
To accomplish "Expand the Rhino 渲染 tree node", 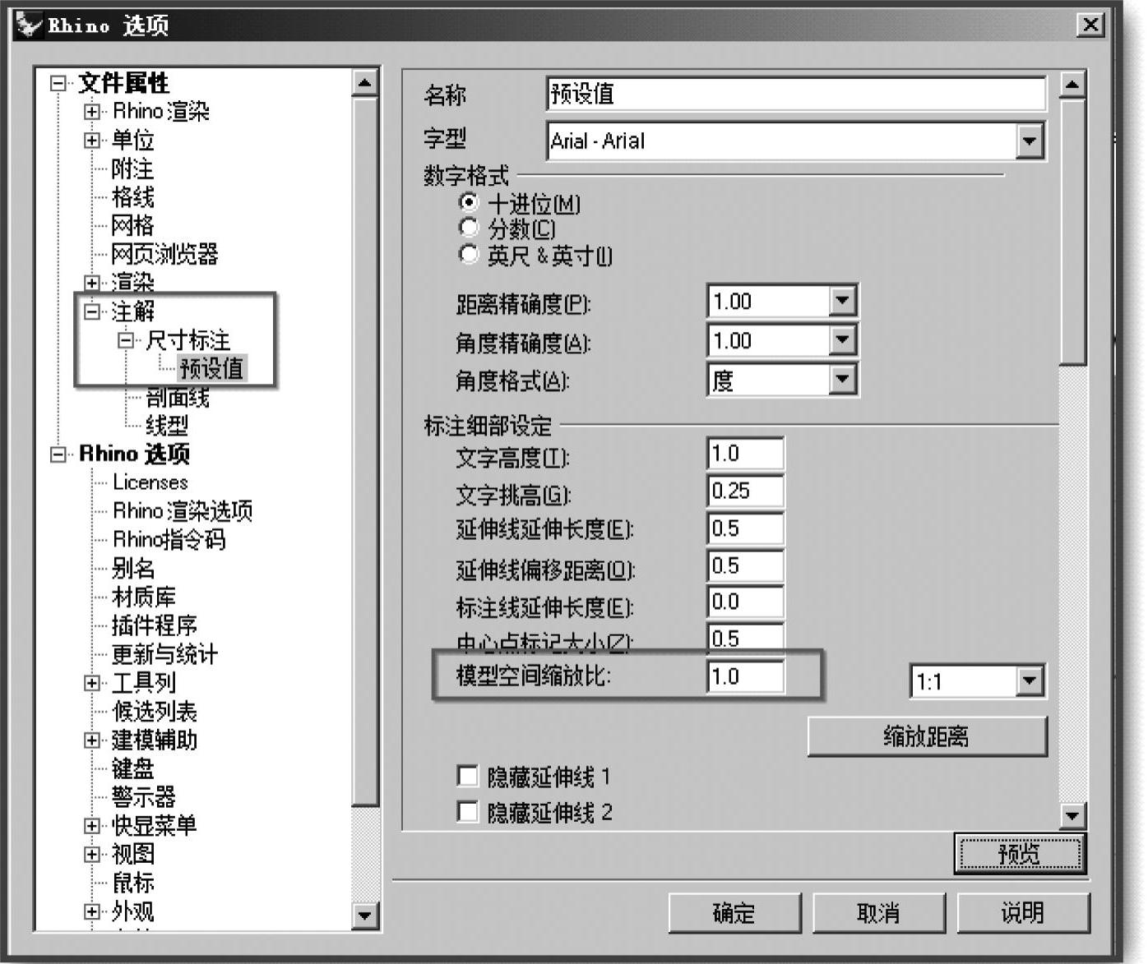I will point(92,111).
